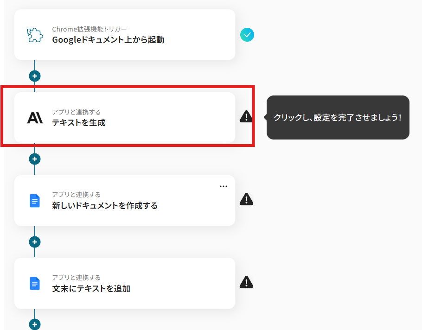Image resolution: width=422 pixels, height=330 pixels.
Task: Open the 文末にテキストを追加 step card
Action: (139, 288)
